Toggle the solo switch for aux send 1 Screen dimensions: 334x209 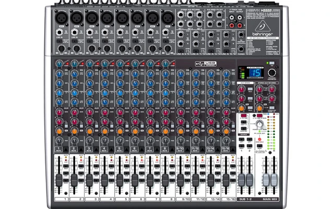click(x=250, y=89)
